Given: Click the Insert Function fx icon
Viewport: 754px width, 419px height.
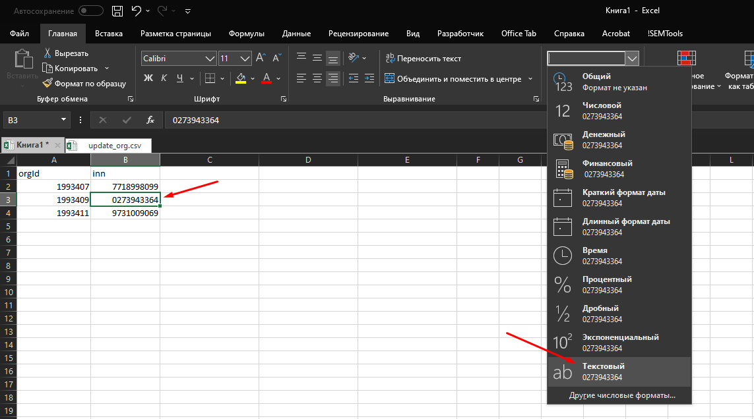Looking at the screenshot, I should (x=150, y=120).
